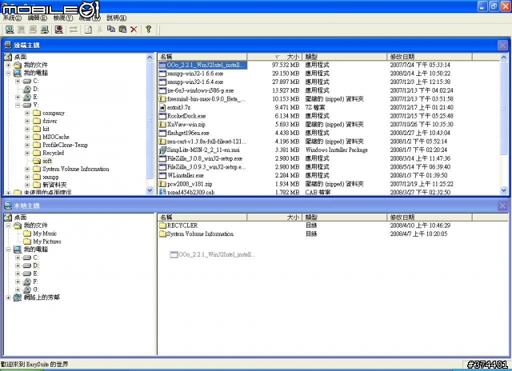Click the open folder icon beside soft

pos(37,161)
